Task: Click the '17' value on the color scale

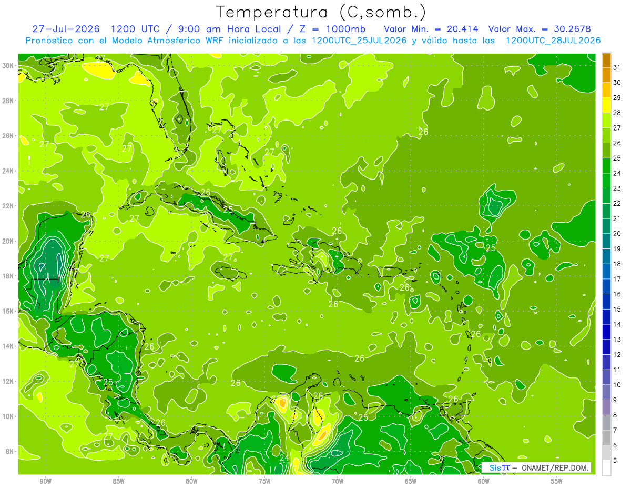Action: click(617, 279)
